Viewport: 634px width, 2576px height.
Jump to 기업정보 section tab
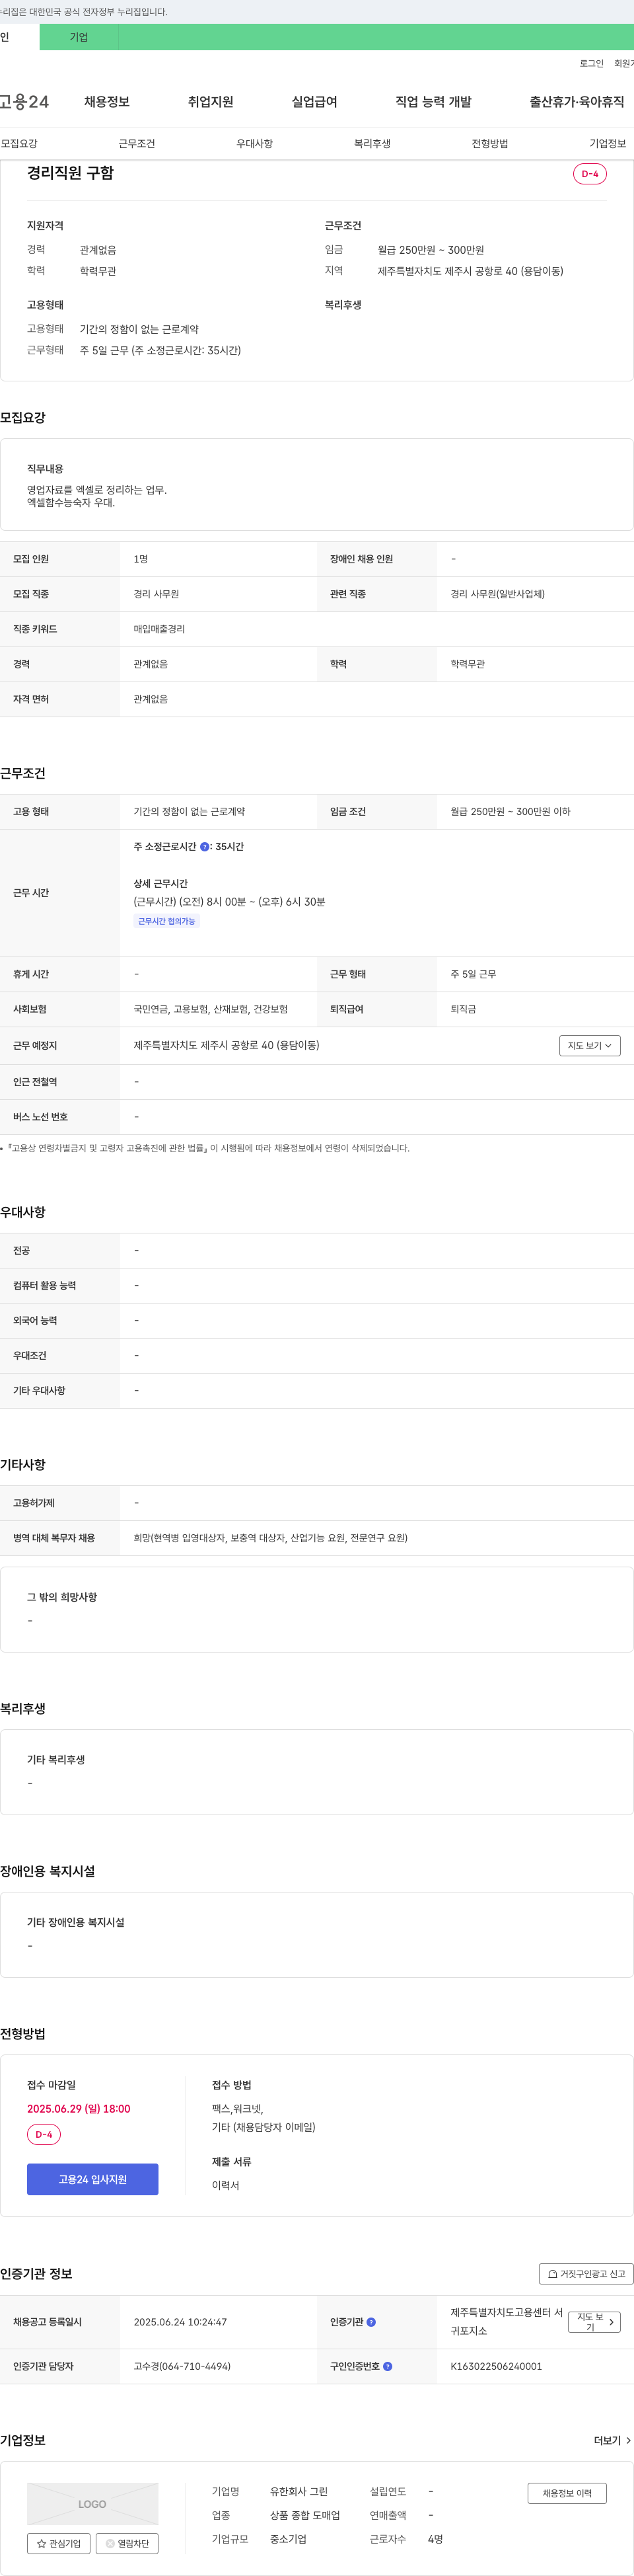[608, 144]
